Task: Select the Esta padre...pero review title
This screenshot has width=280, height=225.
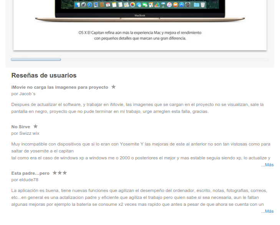Action: point(30,173)
